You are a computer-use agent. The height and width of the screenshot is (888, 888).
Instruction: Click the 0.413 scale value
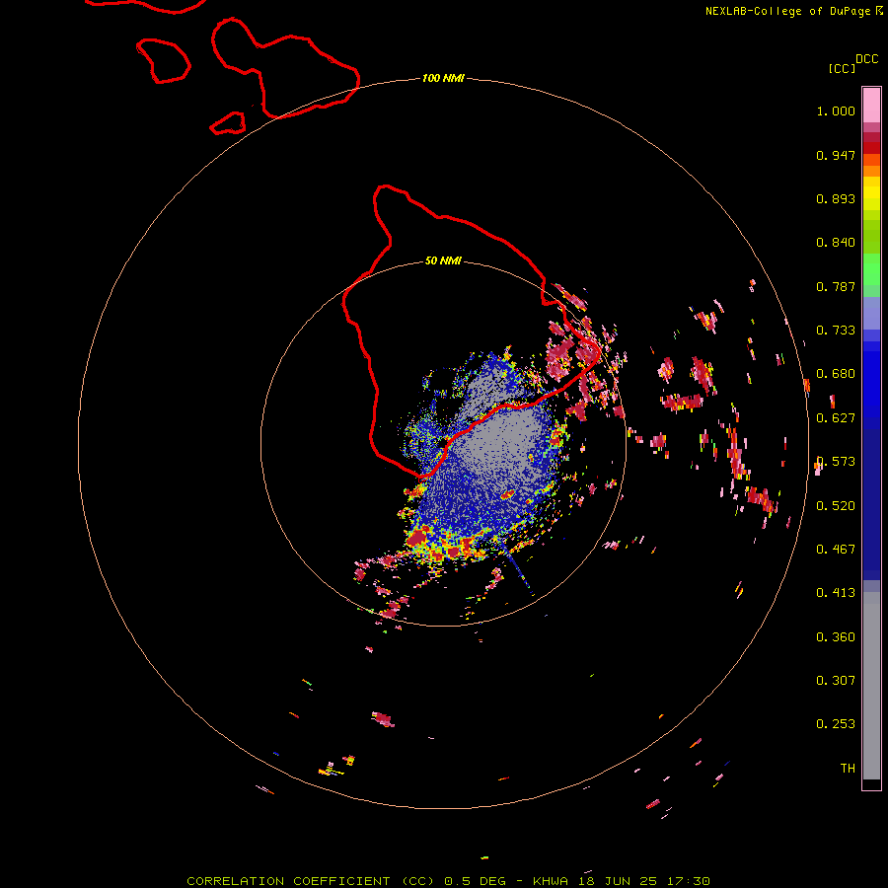(x=836, y=593)
